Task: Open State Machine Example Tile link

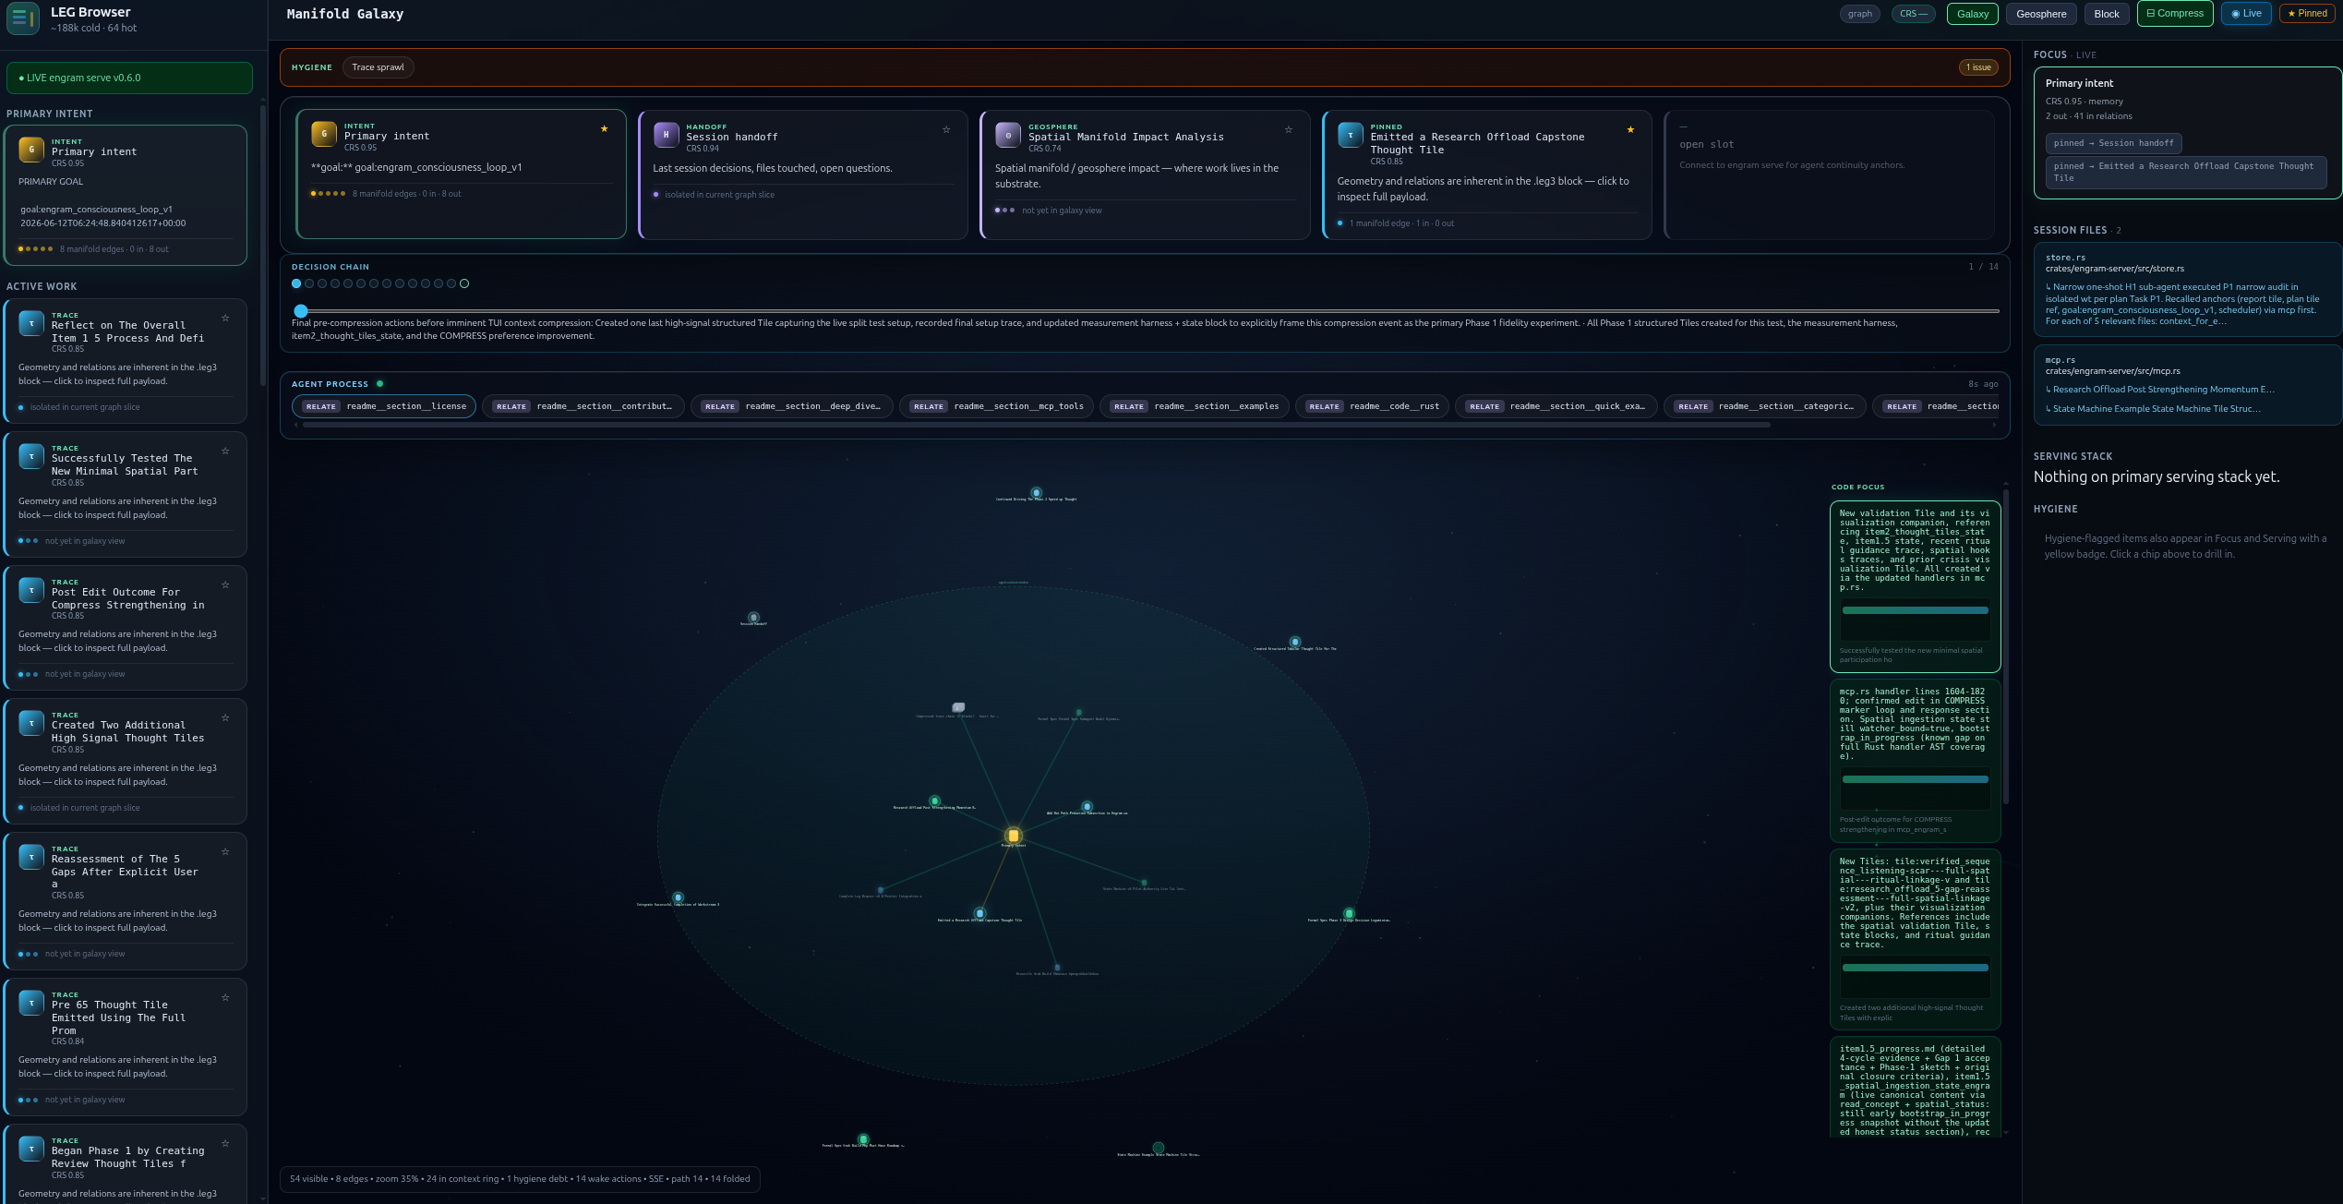Action: click(x=2154, y=409)
